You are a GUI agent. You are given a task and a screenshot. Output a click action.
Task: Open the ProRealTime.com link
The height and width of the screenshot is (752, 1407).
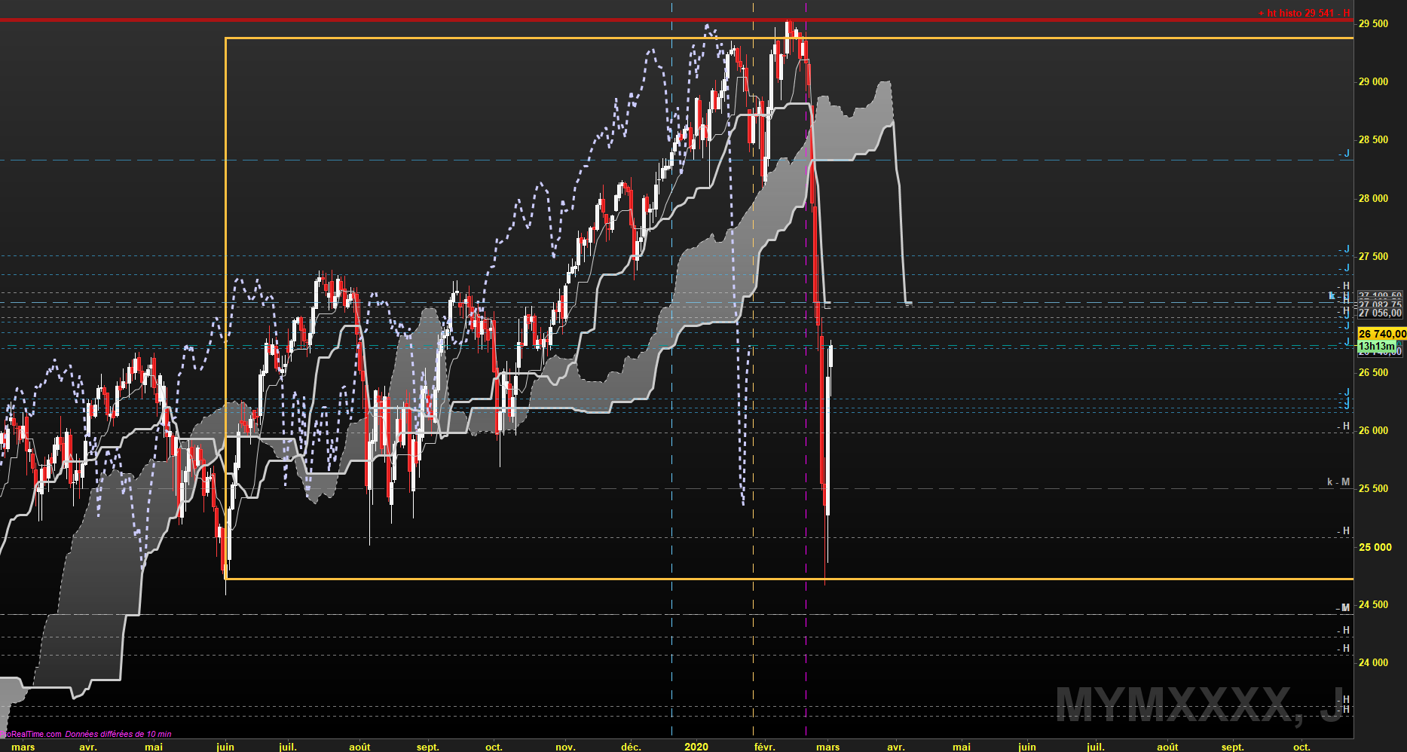tap(31, 734)
